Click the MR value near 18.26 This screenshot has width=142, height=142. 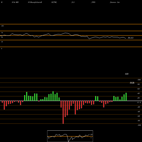click(132, 83)
